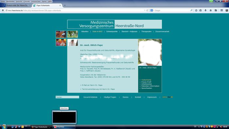Image resolution: width=229 pixels, height=129 pixels.
Task: Open a new tab with the plus
Action: point(65,6)
